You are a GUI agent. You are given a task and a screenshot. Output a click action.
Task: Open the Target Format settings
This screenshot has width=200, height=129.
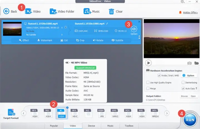point(11,114)
